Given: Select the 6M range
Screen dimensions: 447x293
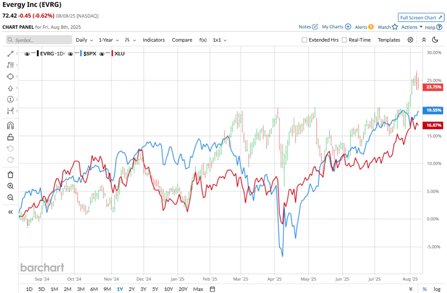Looking at the screenshot, I should (94, 289).
